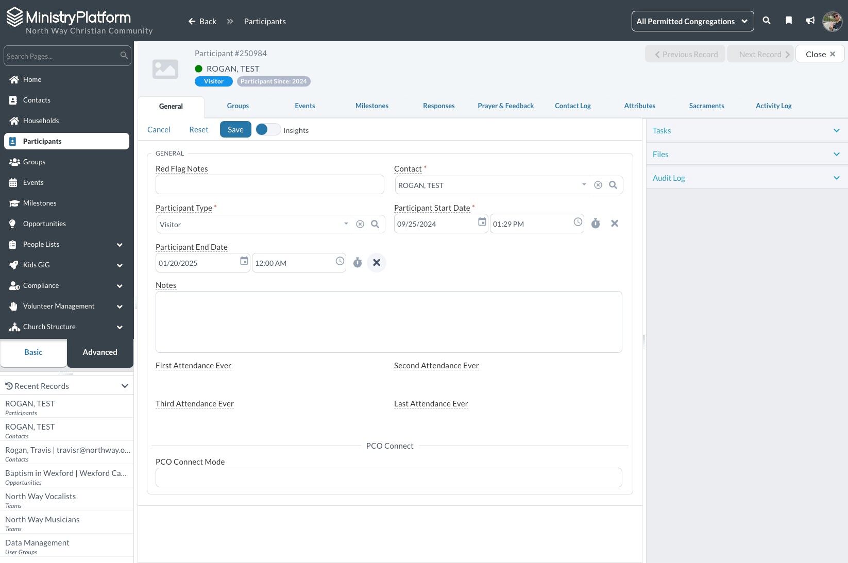Open All Permitted Congregations dropdown
Image resolution: width=848 pixels, height=563 pixels.
tap(692, 21)
